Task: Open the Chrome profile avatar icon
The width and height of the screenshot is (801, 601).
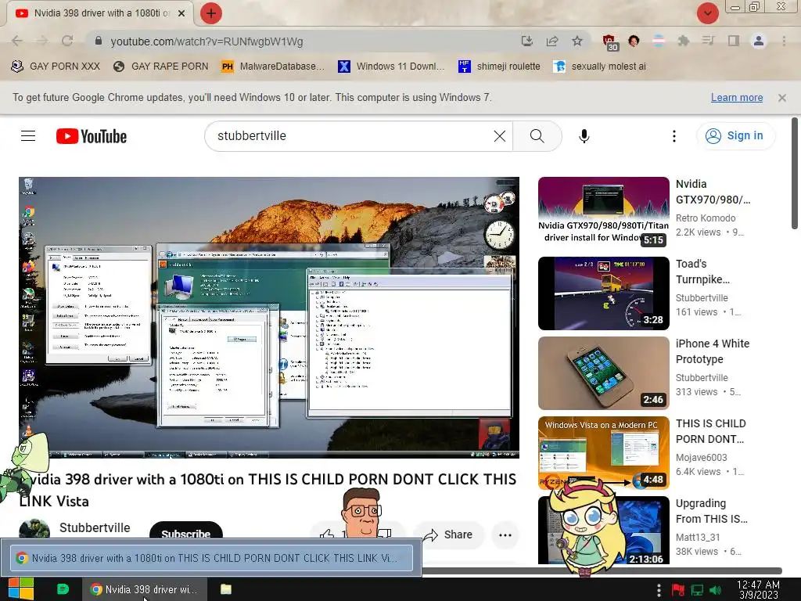Action: [759, 41]
